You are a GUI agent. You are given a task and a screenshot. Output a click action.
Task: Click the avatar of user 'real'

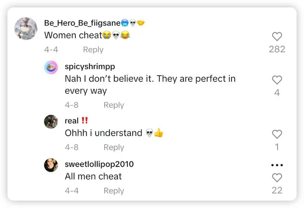tap(51, 122)
